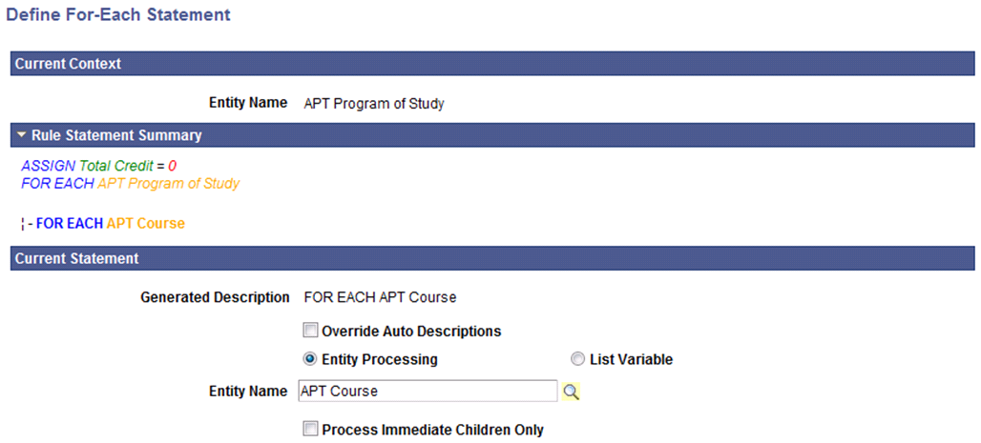Click the Define For-Each Statement title

117,14
